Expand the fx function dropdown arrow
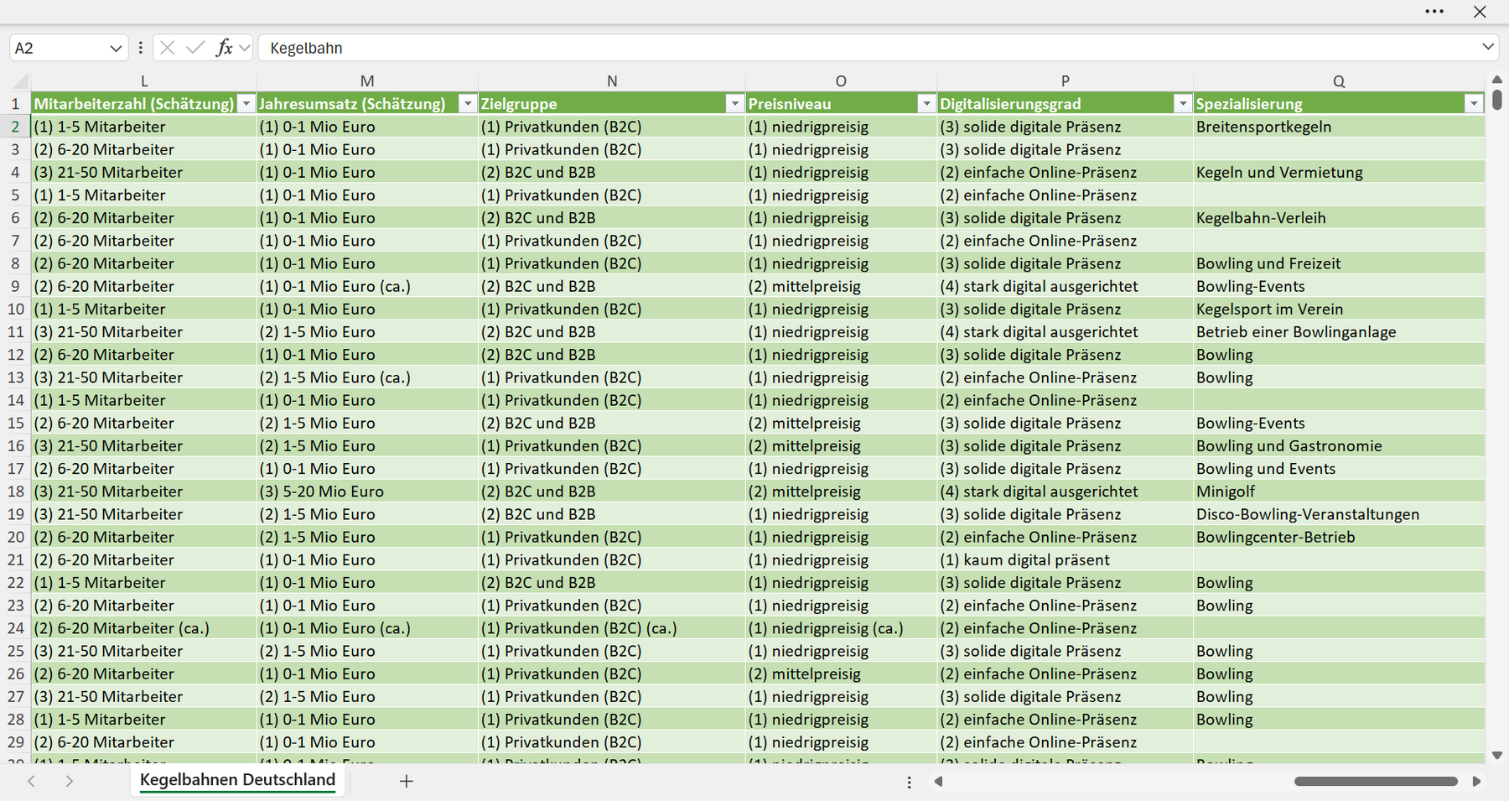Screen dimensions: 1509x801 pyautogui.click(x=244, y=48)
